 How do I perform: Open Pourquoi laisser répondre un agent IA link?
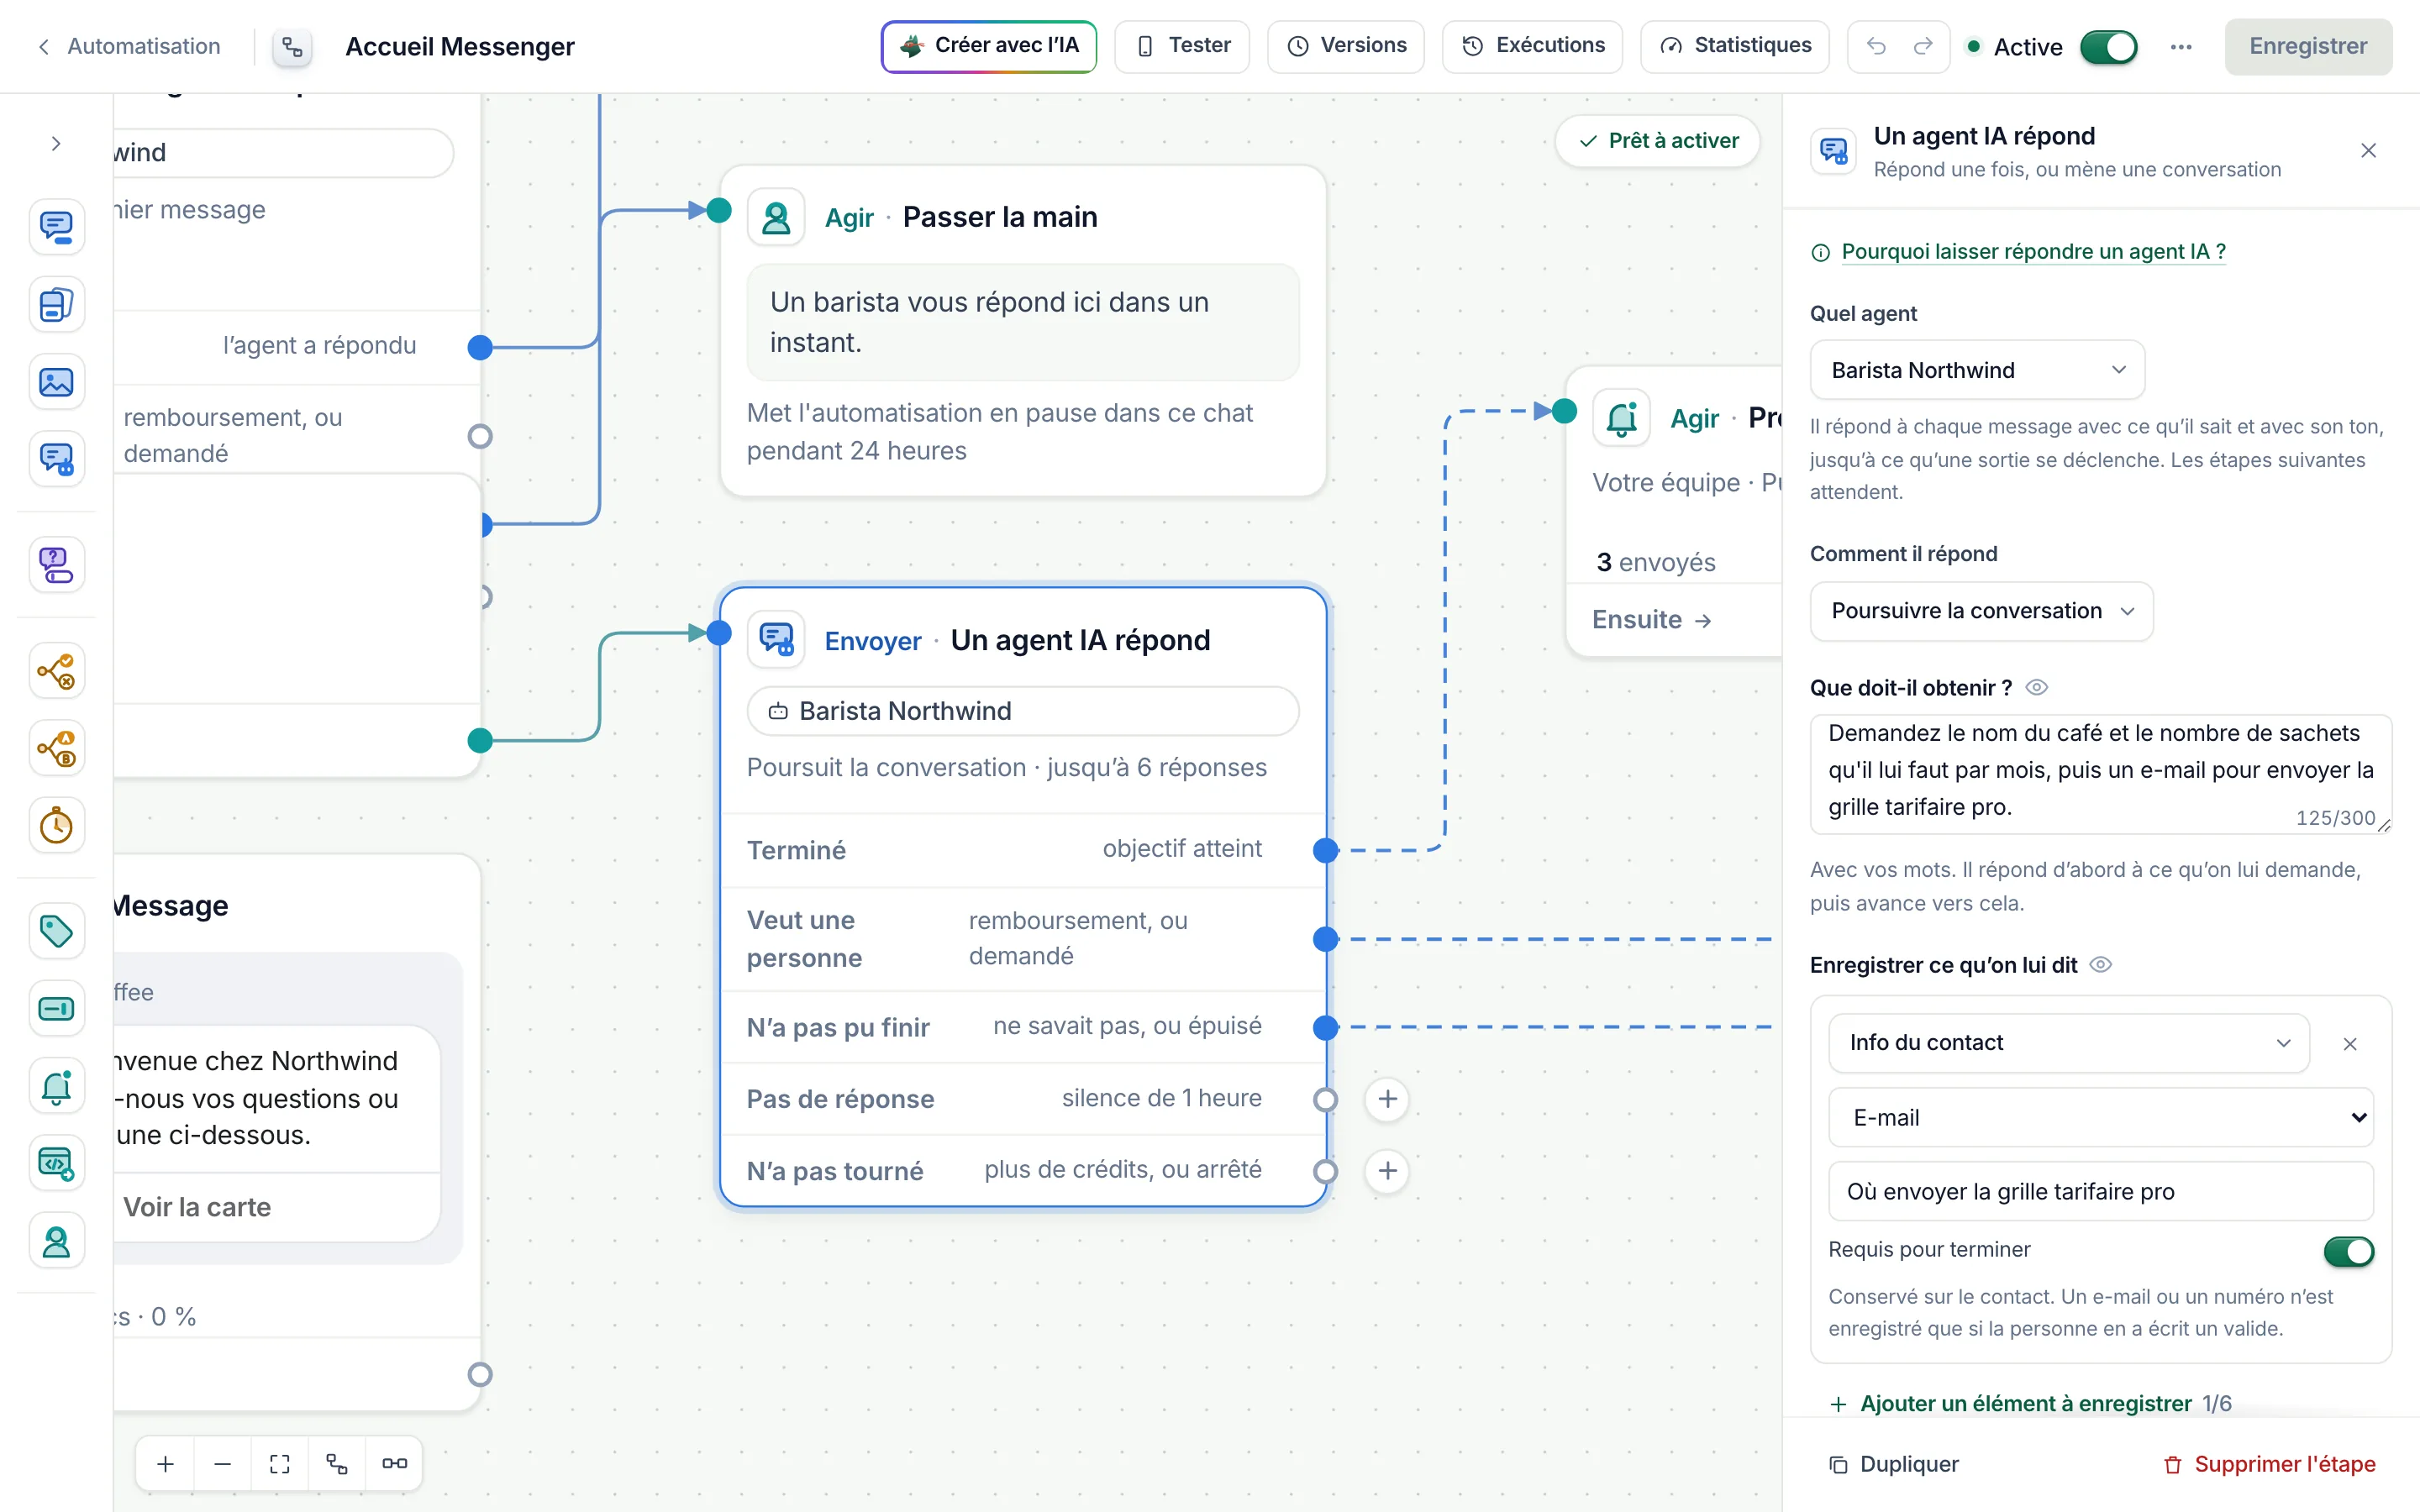[x=2033, y=252]
